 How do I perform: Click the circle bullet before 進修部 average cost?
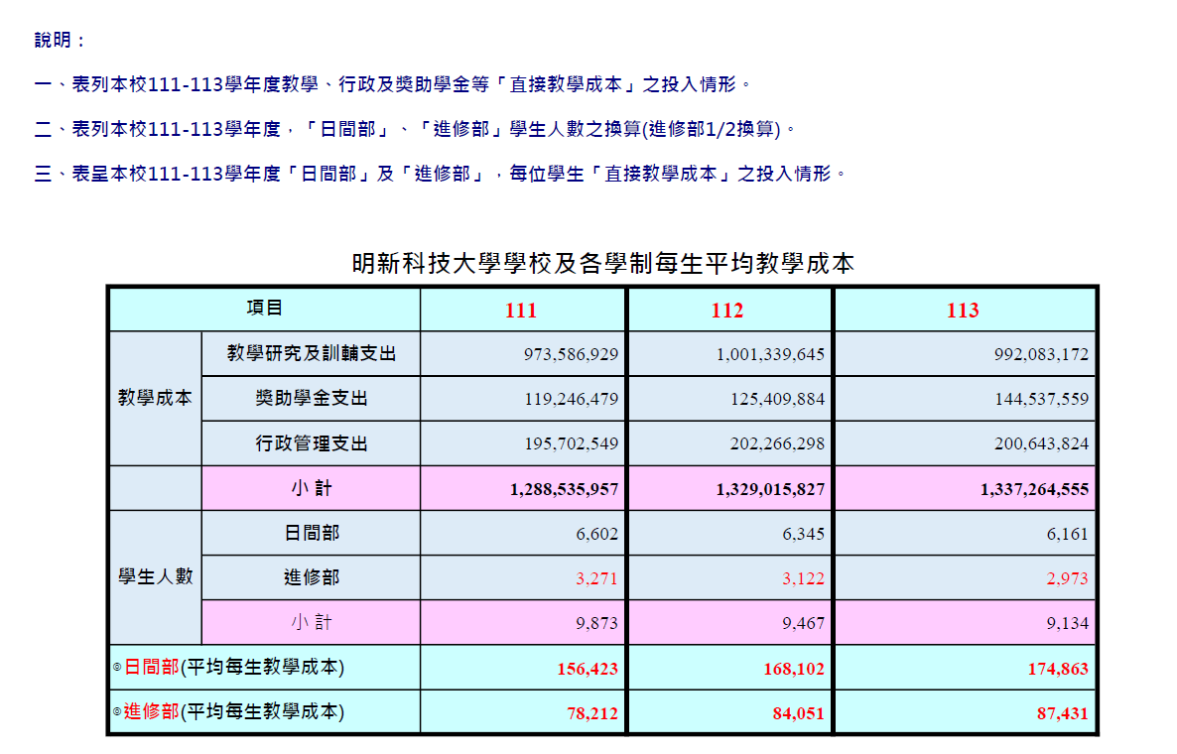pos(117,712)
